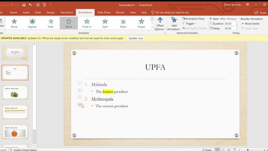Open the Insert tab
The width and height of the screenshot is (268, 151).
26,12
